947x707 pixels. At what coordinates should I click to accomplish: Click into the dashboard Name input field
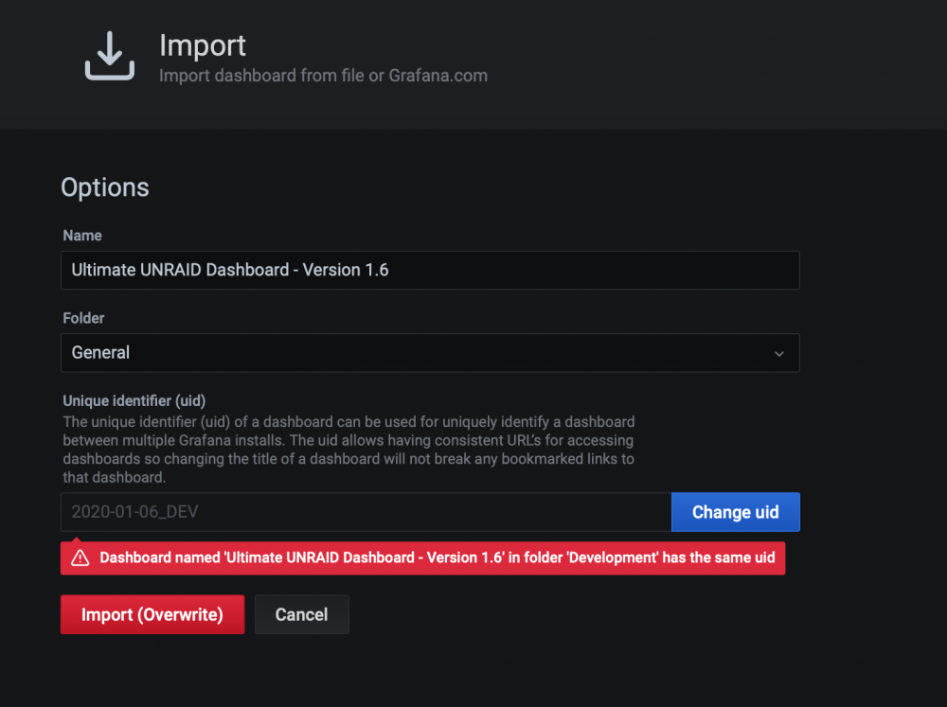(430, 270)
